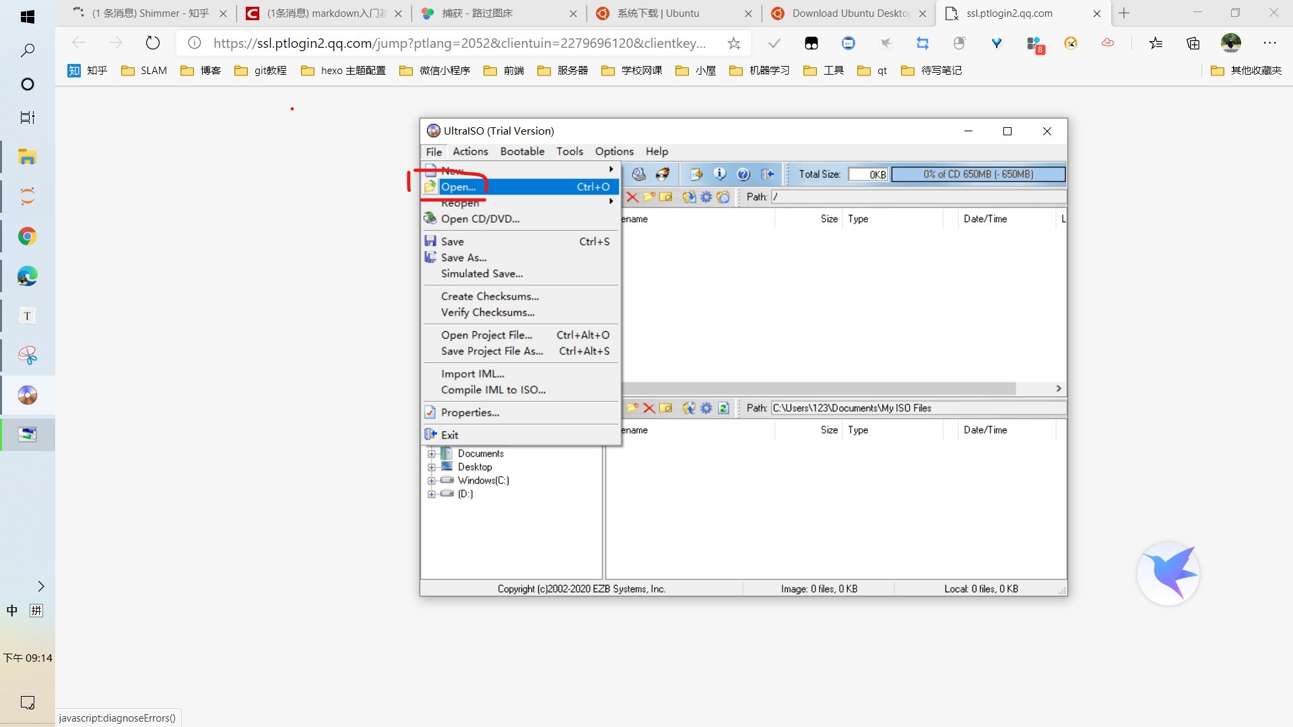This screenshot has width=1293, height=727.
Task: Click image pane Date/Time column header
Action: [1006, 219]
